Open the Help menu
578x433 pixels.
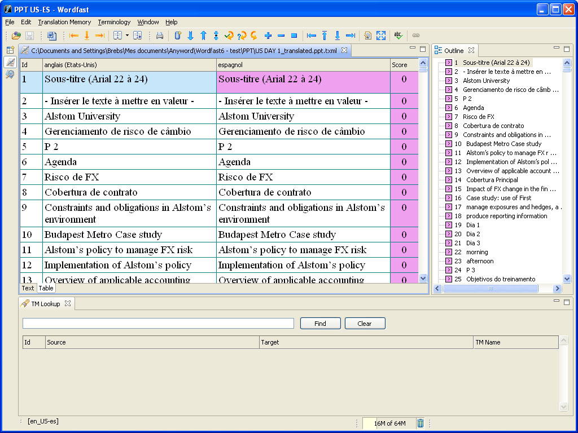(x=172, y=22)
